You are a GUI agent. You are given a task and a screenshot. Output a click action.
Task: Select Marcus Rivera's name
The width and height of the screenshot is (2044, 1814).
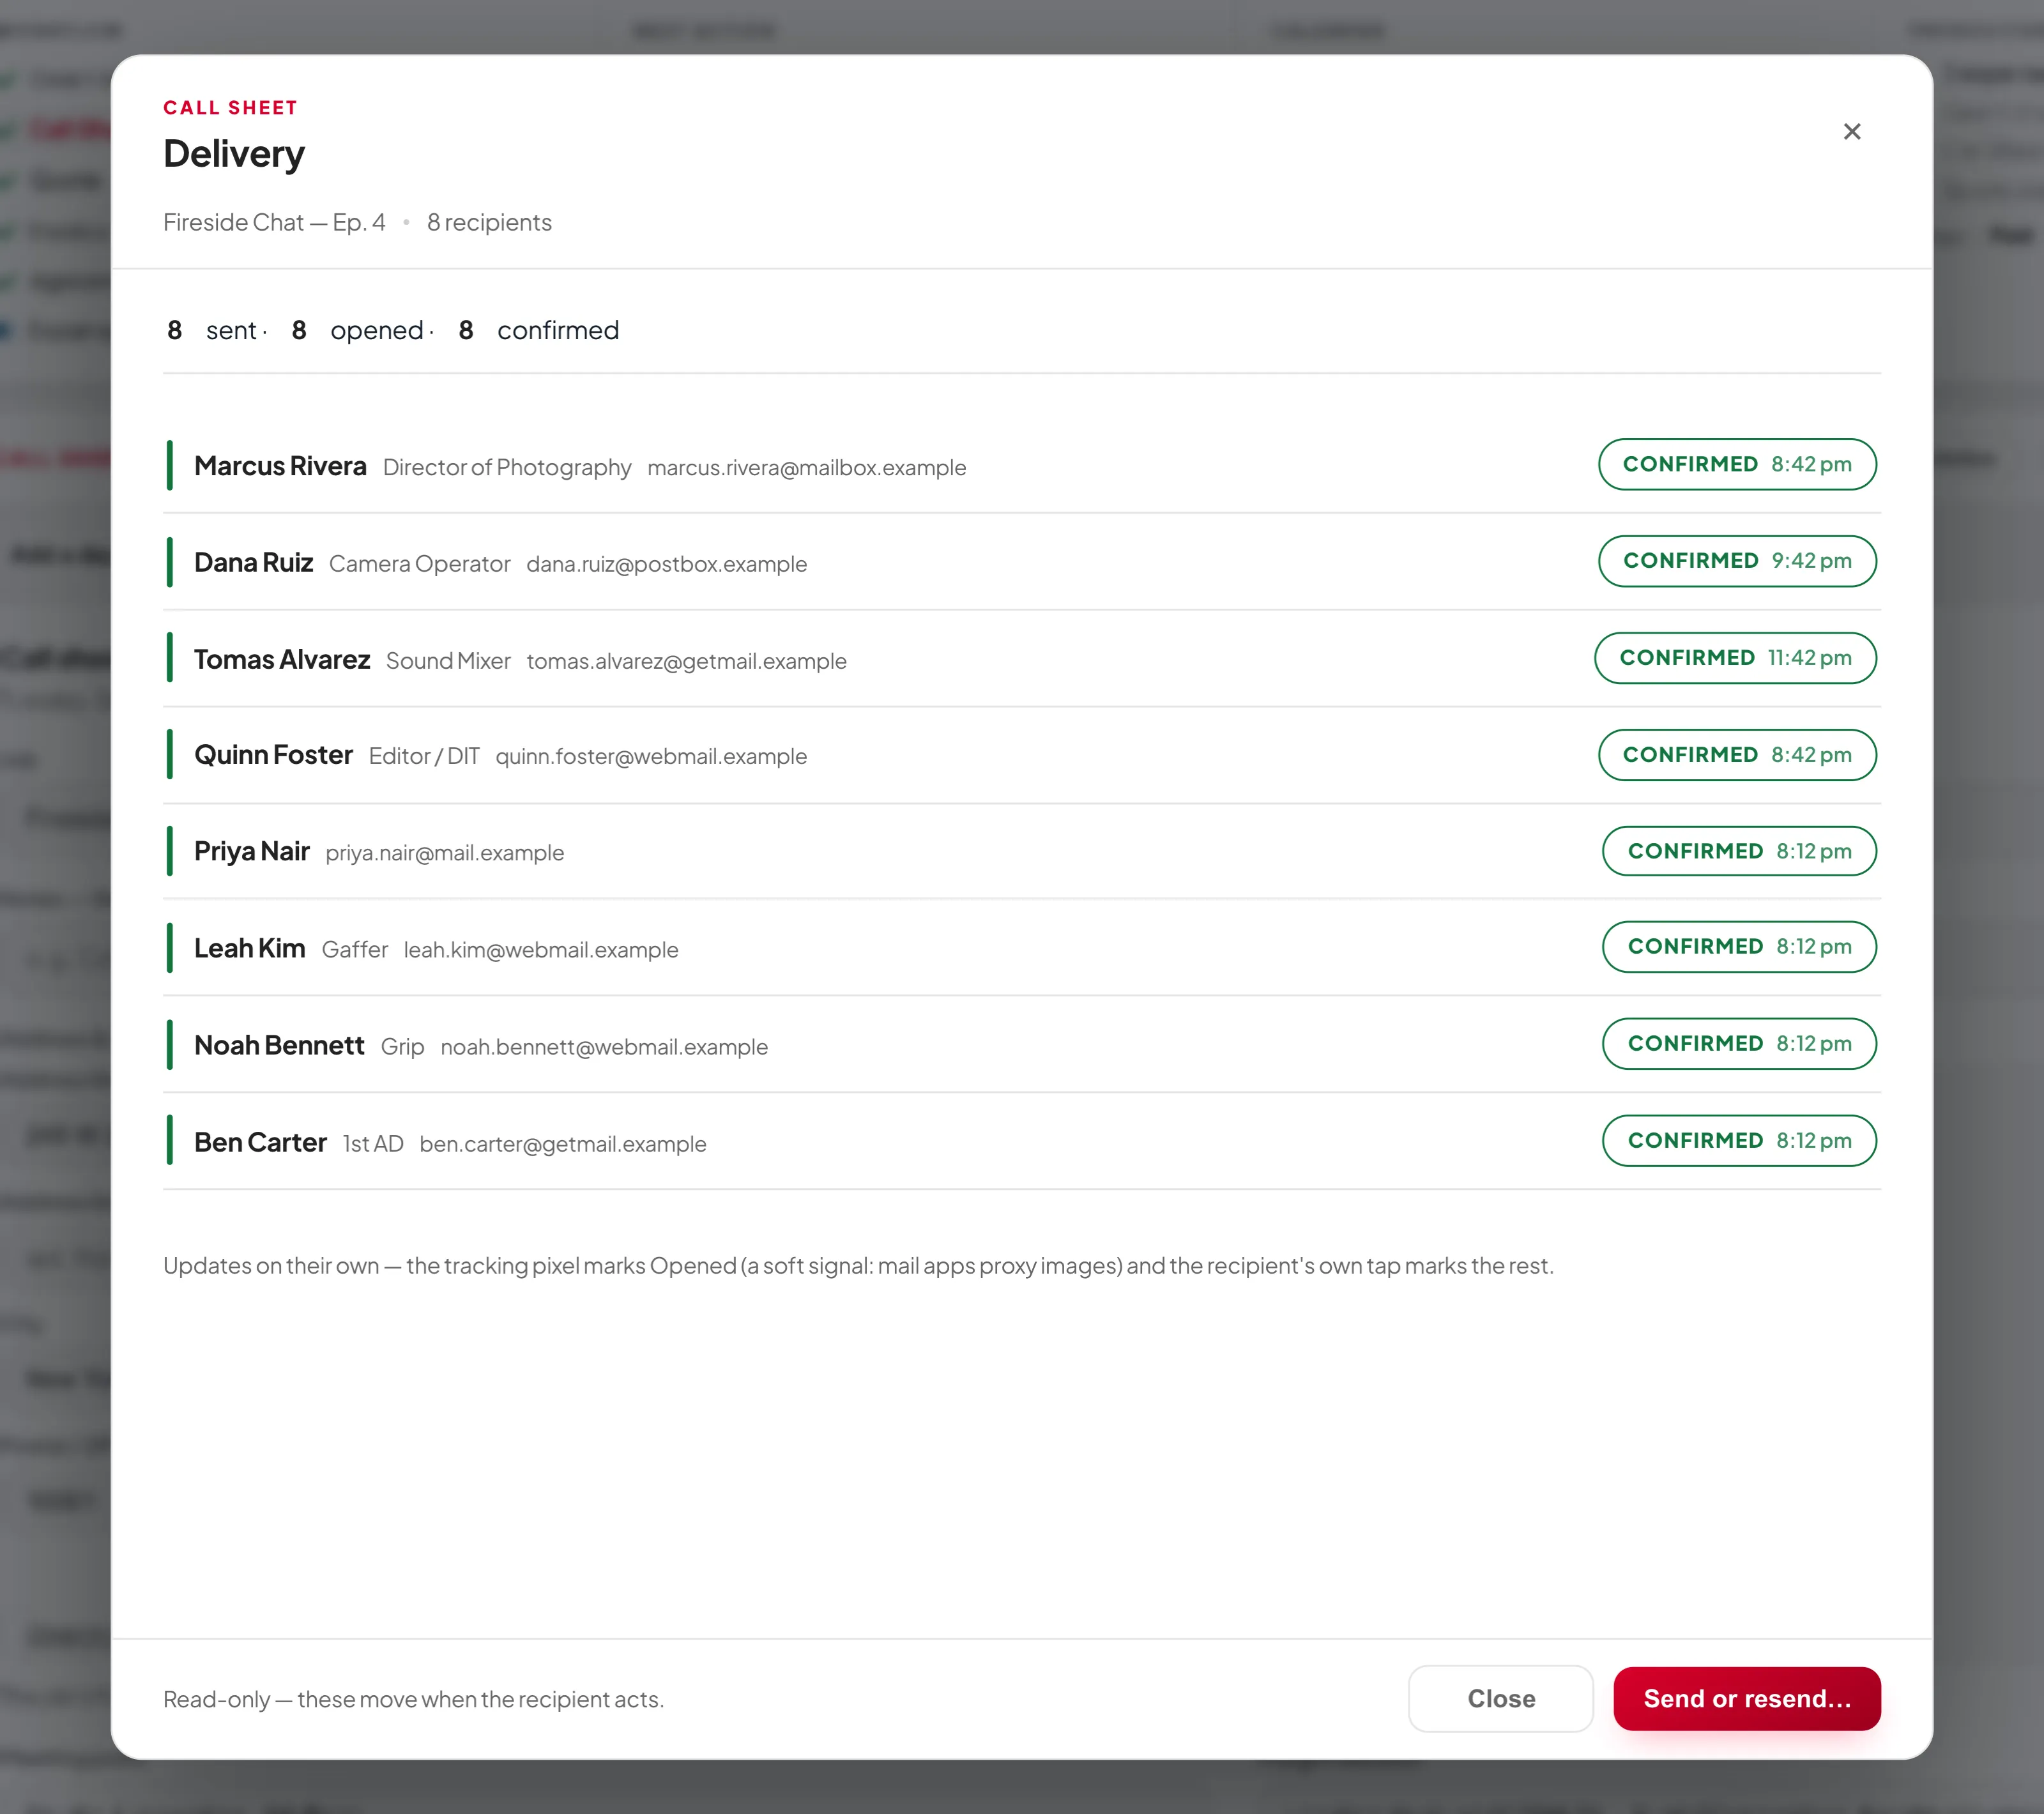click(280, 466)
